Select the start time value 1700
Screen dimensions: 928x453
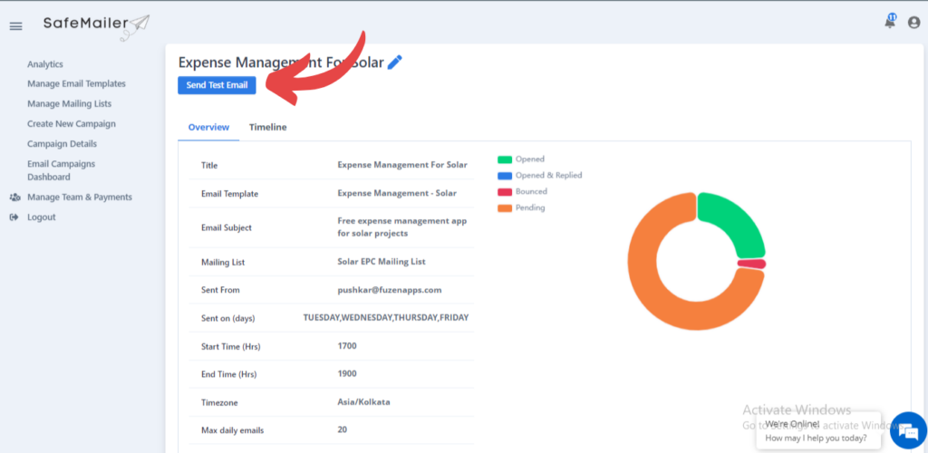[347, 345]
